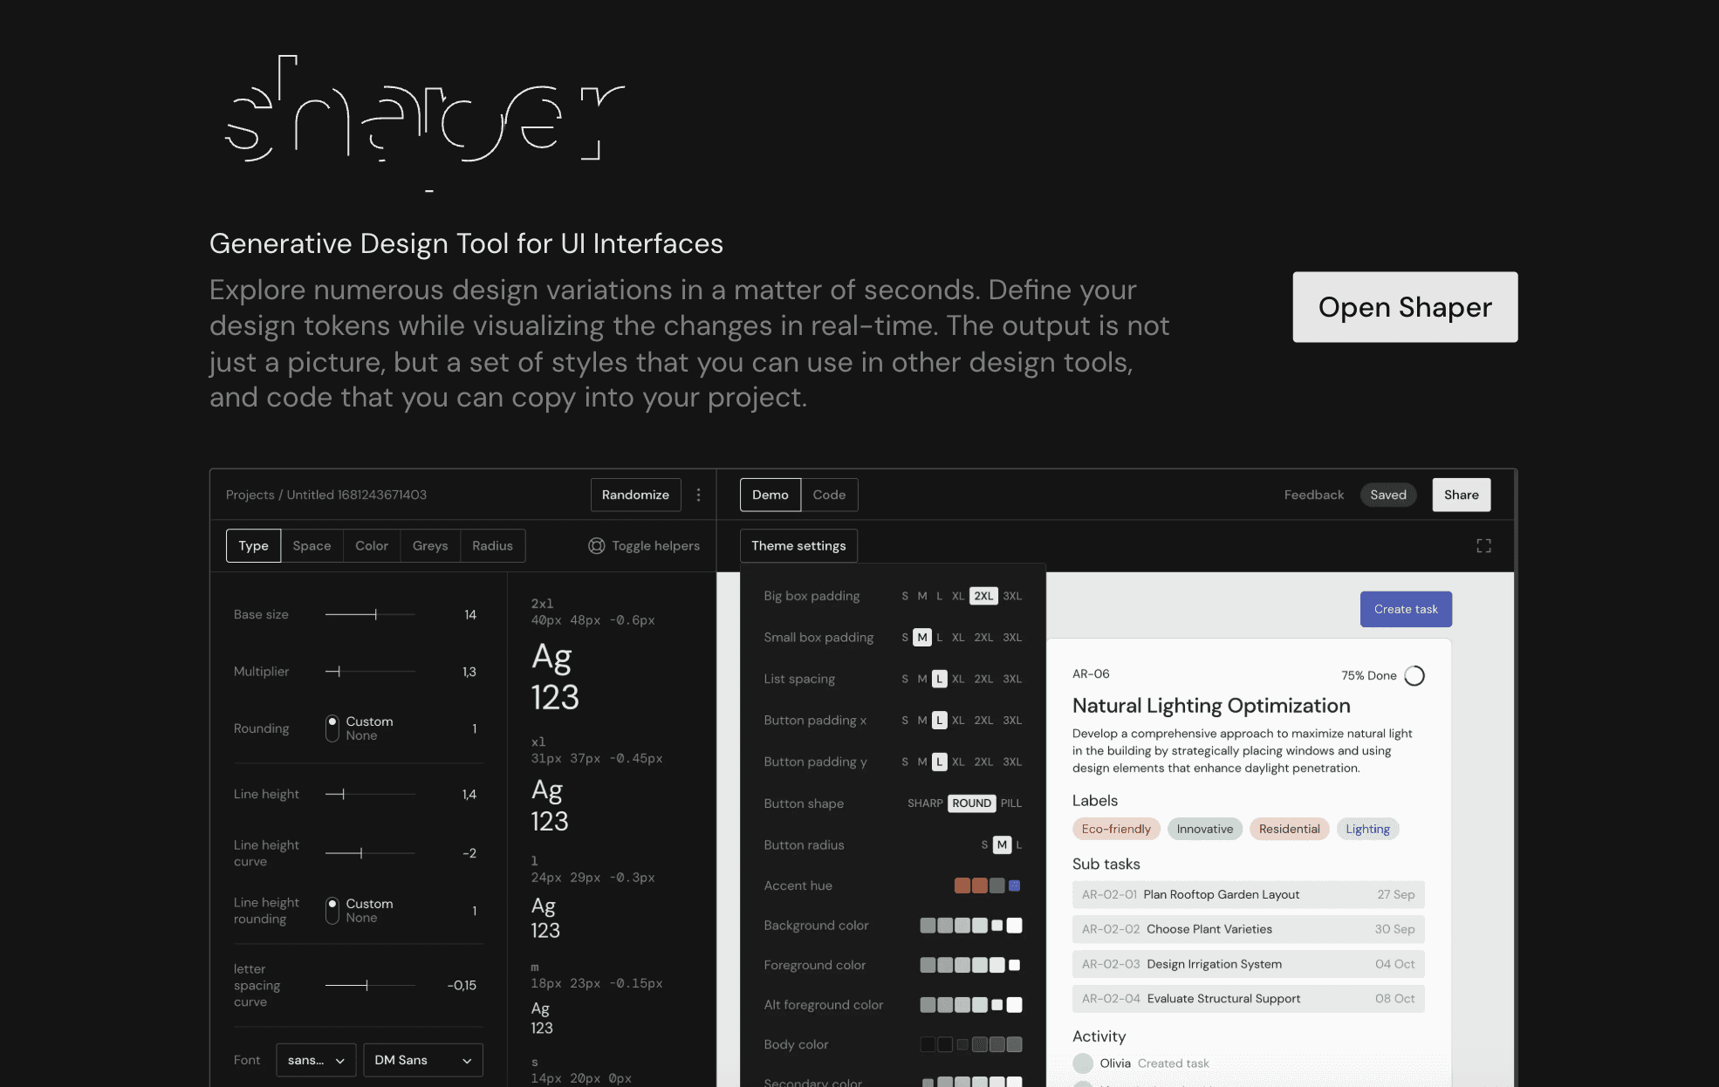Expand the Theme settings panel
The height and width of the screenshot is (1087, 1719).
(798, 546)
